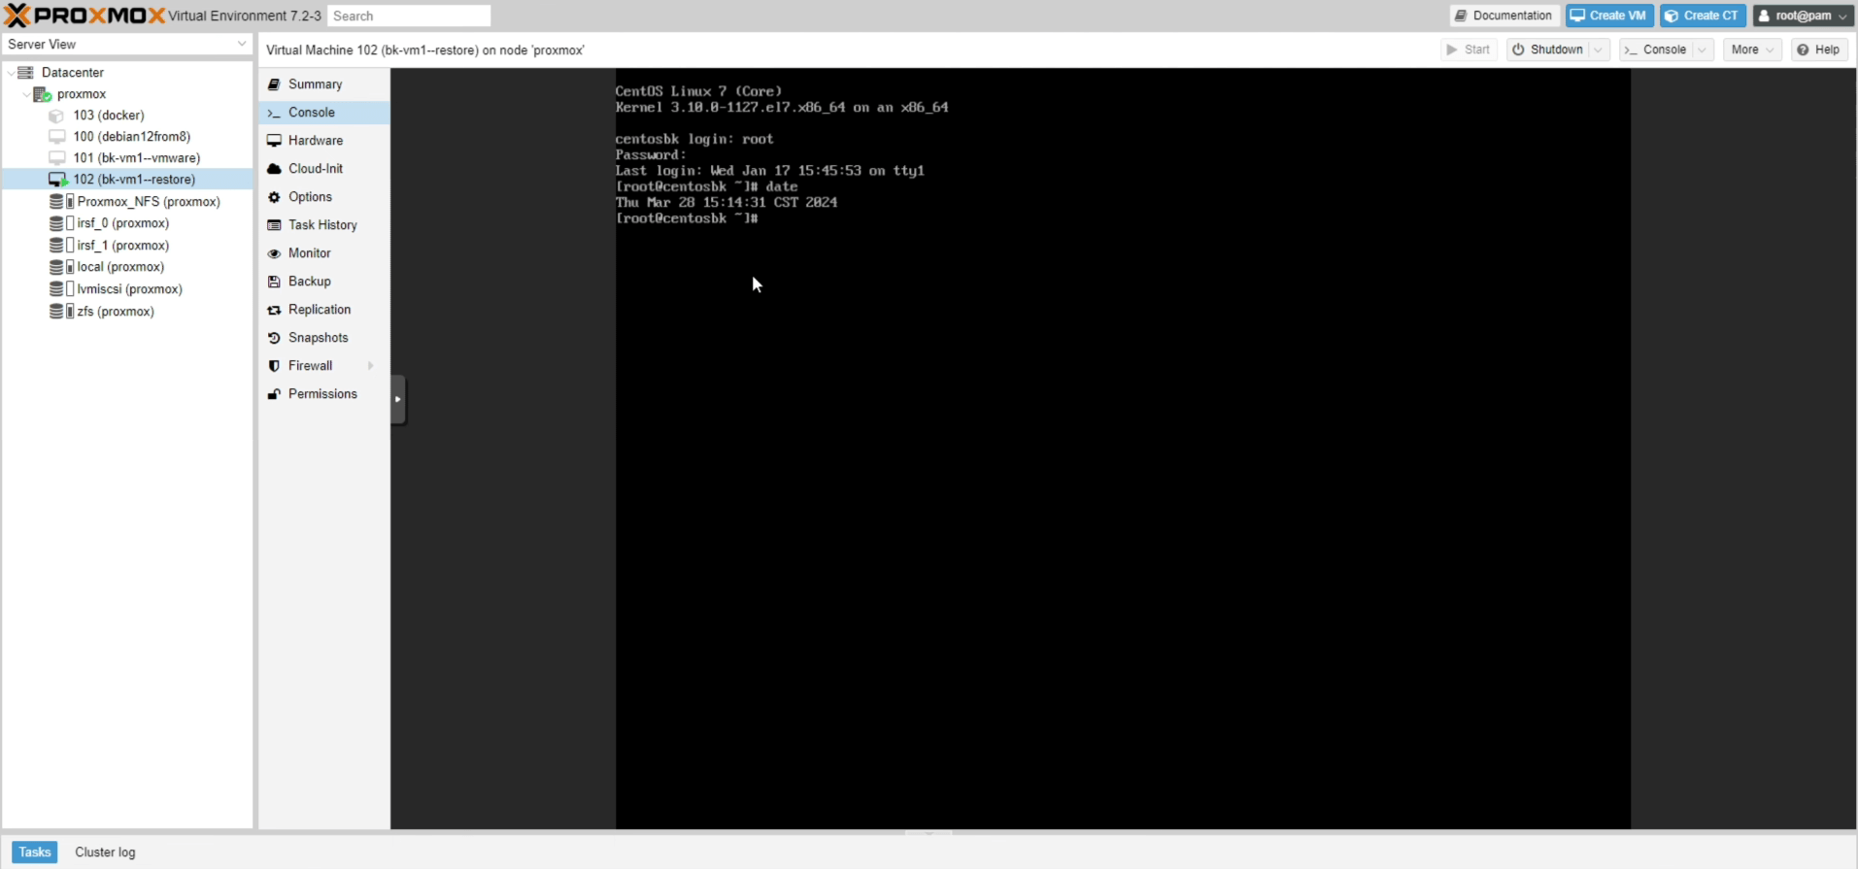Toggle the noVNC side panel handle
This screenshot has height=869, width=1858.
pos(397,399)
